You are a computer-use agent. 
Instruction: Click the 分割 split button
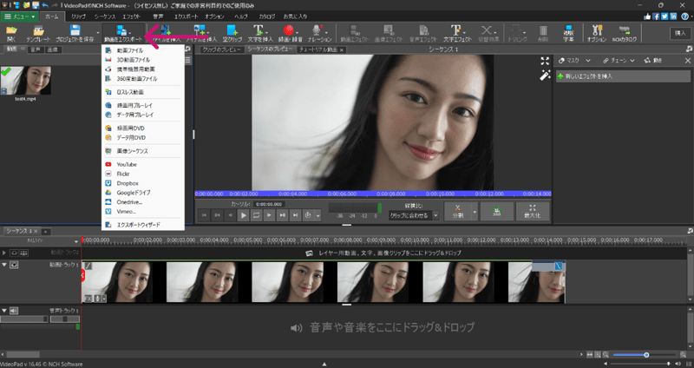pos(456,212)
